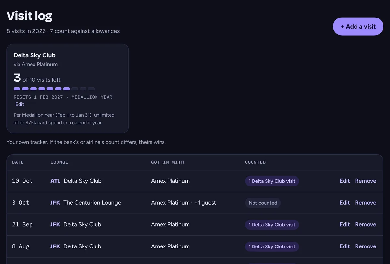The height and width of the screenshot is (264, 390).
Task: Select the Not counted badge
Action: pos(263,203)
